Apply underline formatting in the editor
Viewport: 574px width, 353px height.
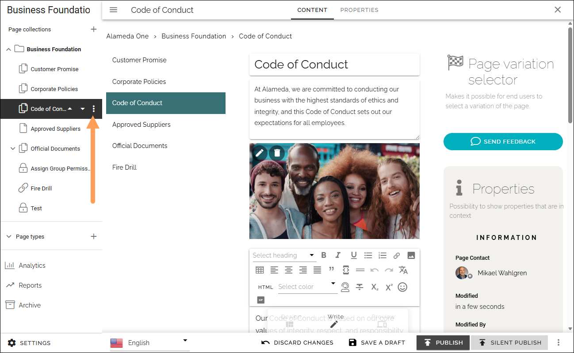tap(353, 255)
